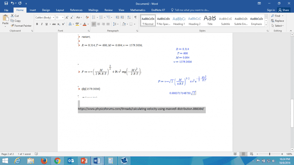Toggle Italic formatting
This screenshot has height=165, width=294.
(x=42, y=24)
